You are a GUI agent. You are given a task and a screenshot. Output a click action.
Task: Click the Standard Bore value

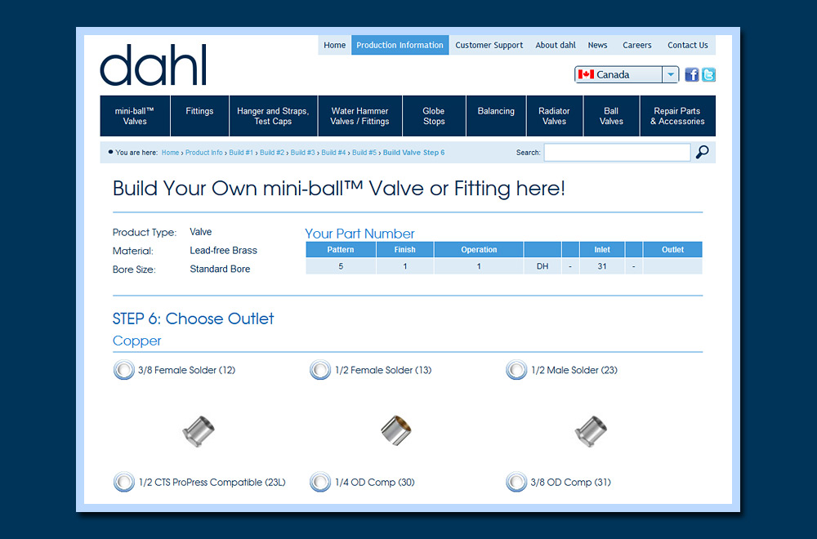coord(220,269)
